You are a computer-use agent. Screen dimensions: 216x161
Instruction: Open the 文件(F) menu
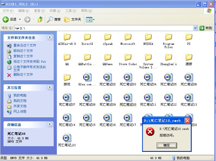tap(8, 11)
